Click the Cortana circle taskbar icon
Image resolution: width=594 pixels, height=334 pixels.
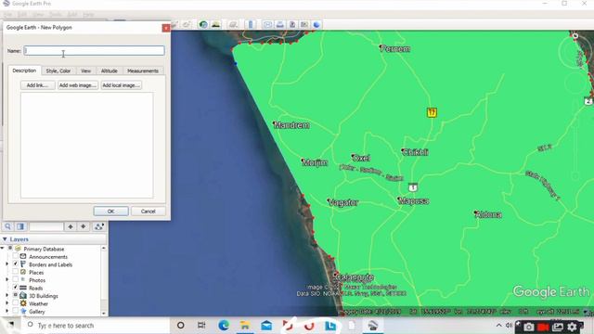click(x=181, y=326)
